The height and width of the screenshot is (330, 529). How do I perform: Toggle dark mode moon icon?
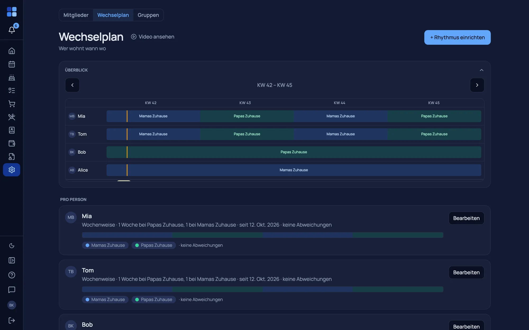pos(12,246)
